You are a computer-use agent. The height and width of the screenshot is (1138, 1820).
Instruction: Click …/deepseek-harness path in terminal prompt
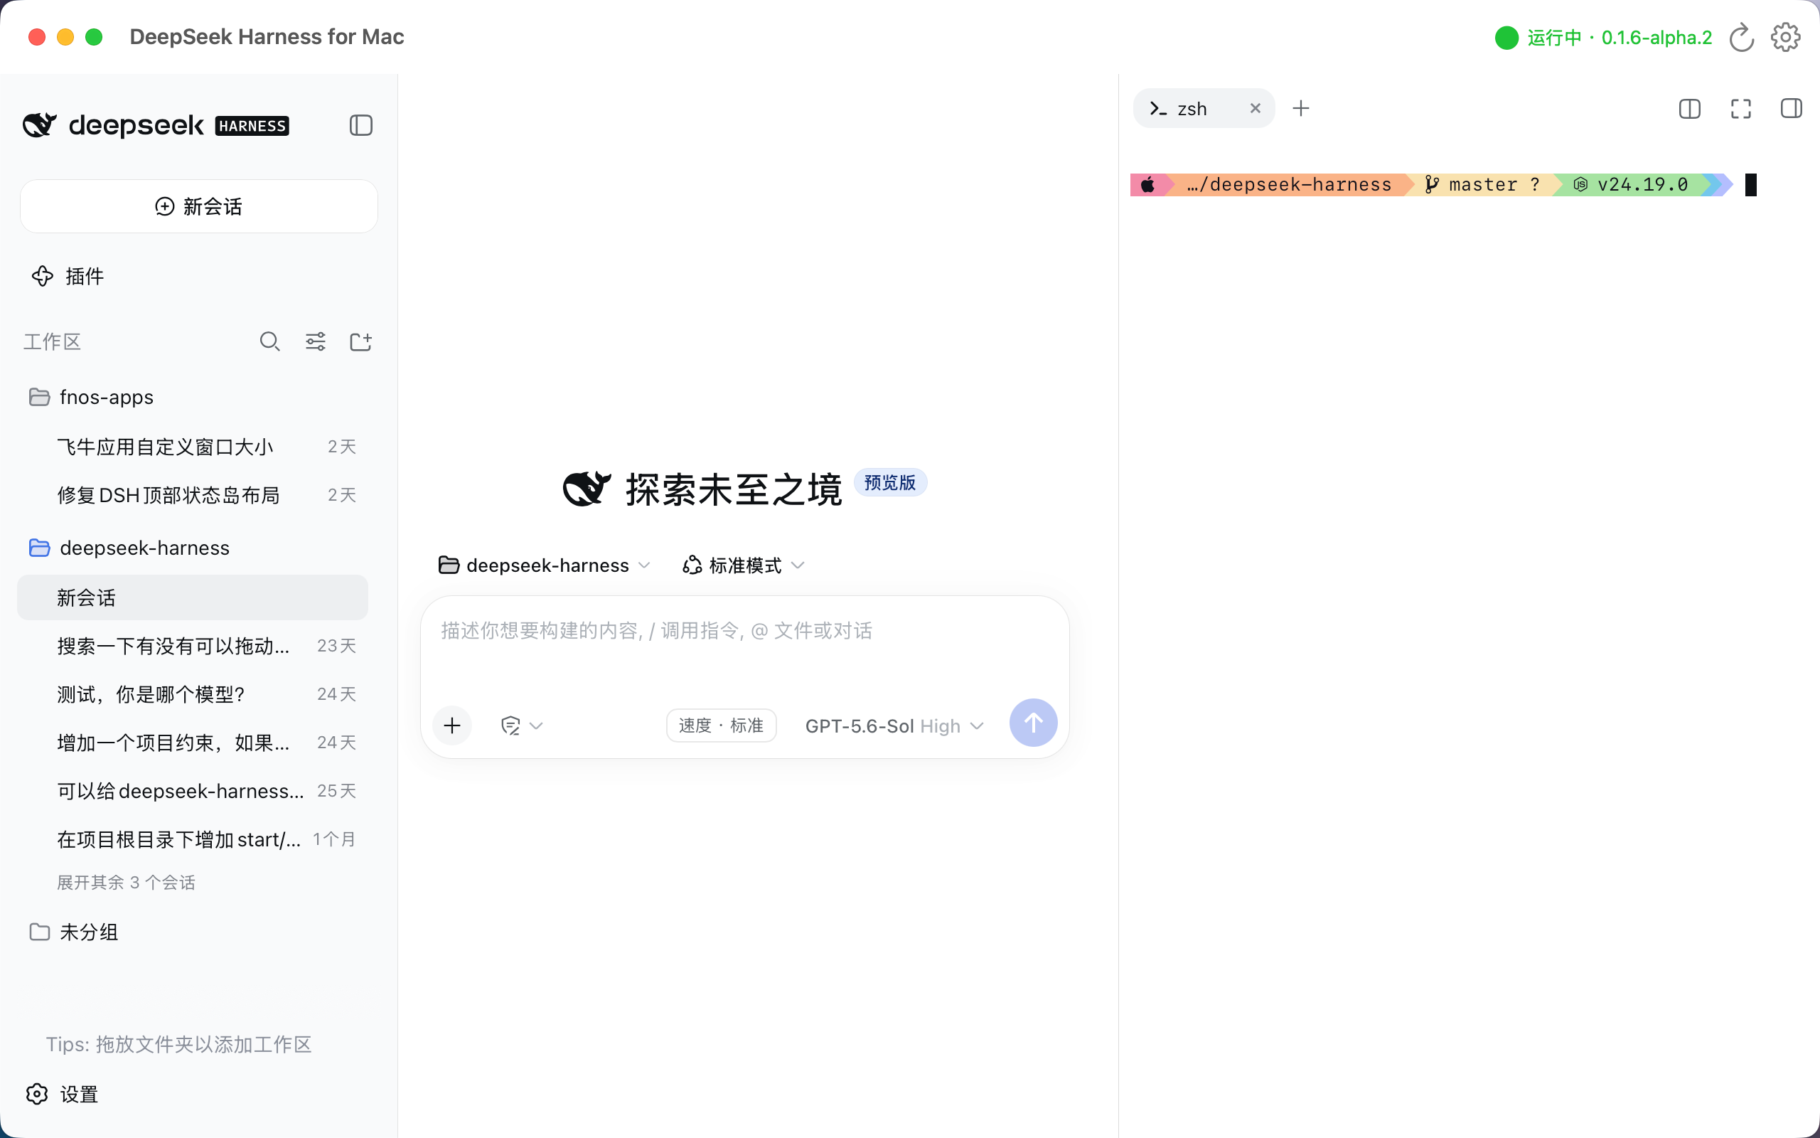tap(1289, 184)
